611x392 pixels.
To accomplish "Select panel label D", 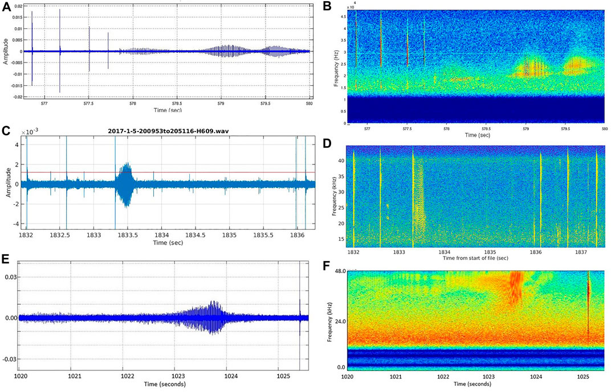I will coord(327,143).
